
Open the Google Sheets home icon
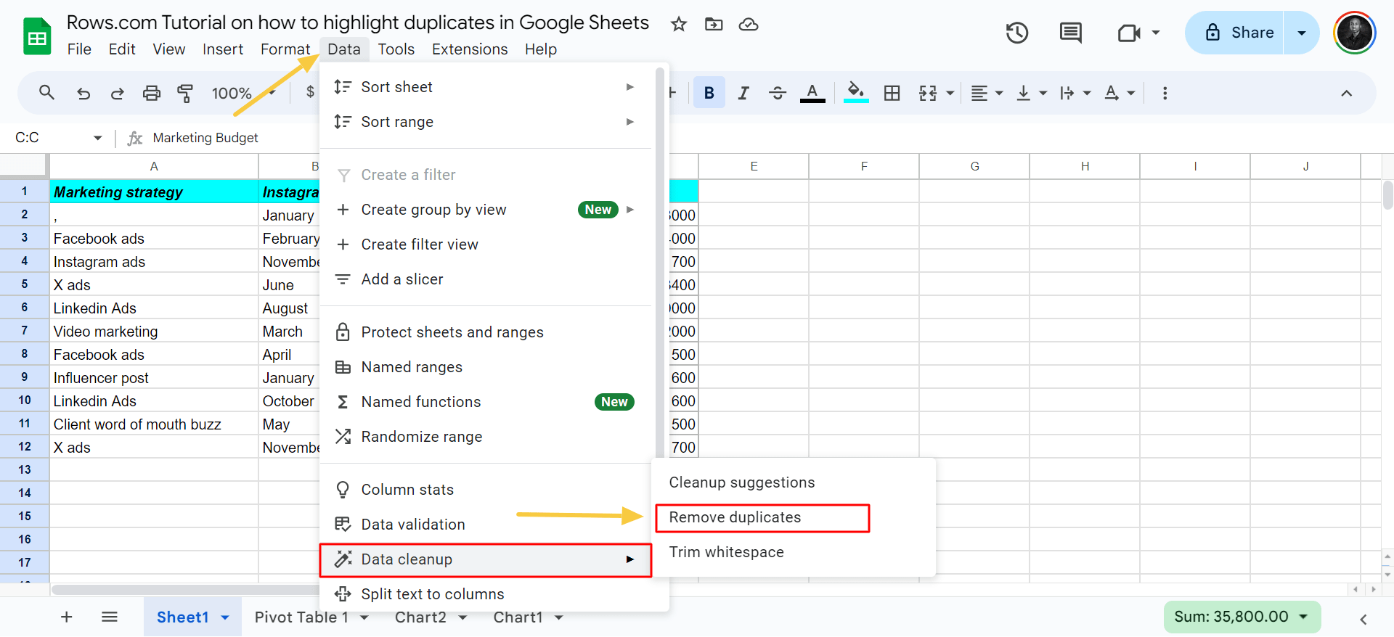point(36,36)
